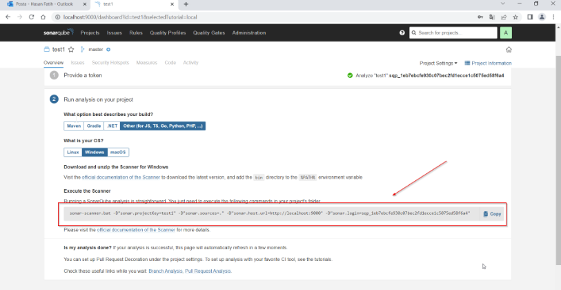Click the home icon for project
Screen dimensions: 561x290
click(x=509, y=50)
